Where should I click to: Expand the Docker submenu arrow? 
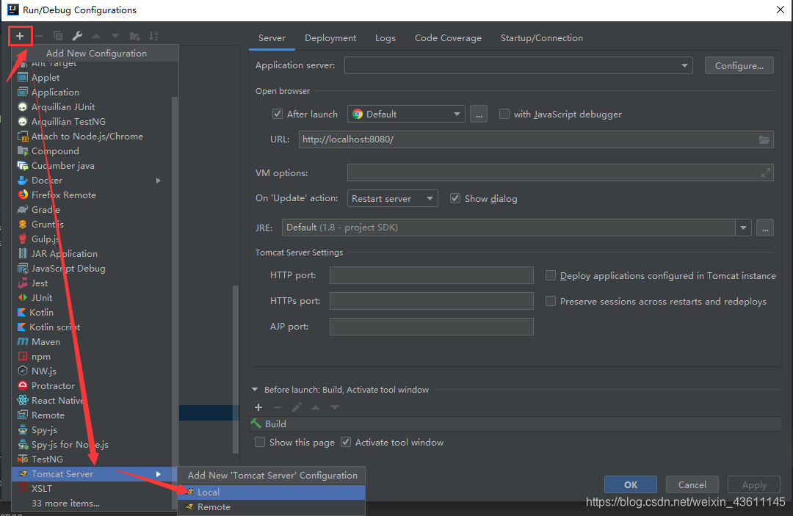(159, 181)
